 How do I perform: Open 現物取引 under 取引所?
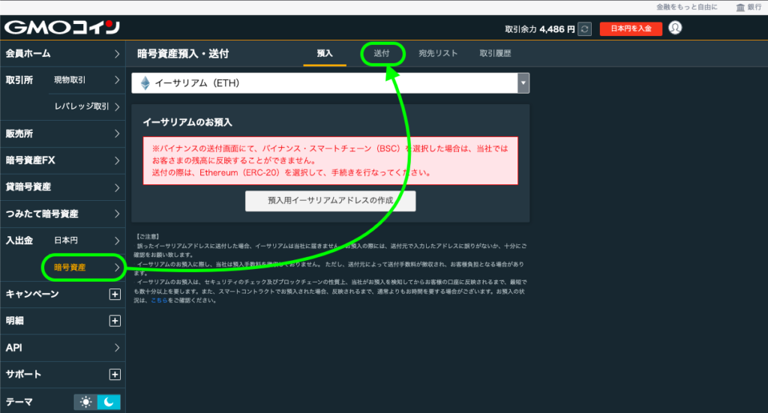click(87, 79)
